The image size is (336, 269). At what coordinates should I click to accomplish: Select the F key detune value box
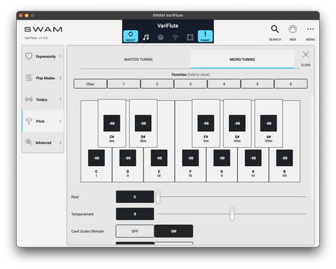point(190,158)
